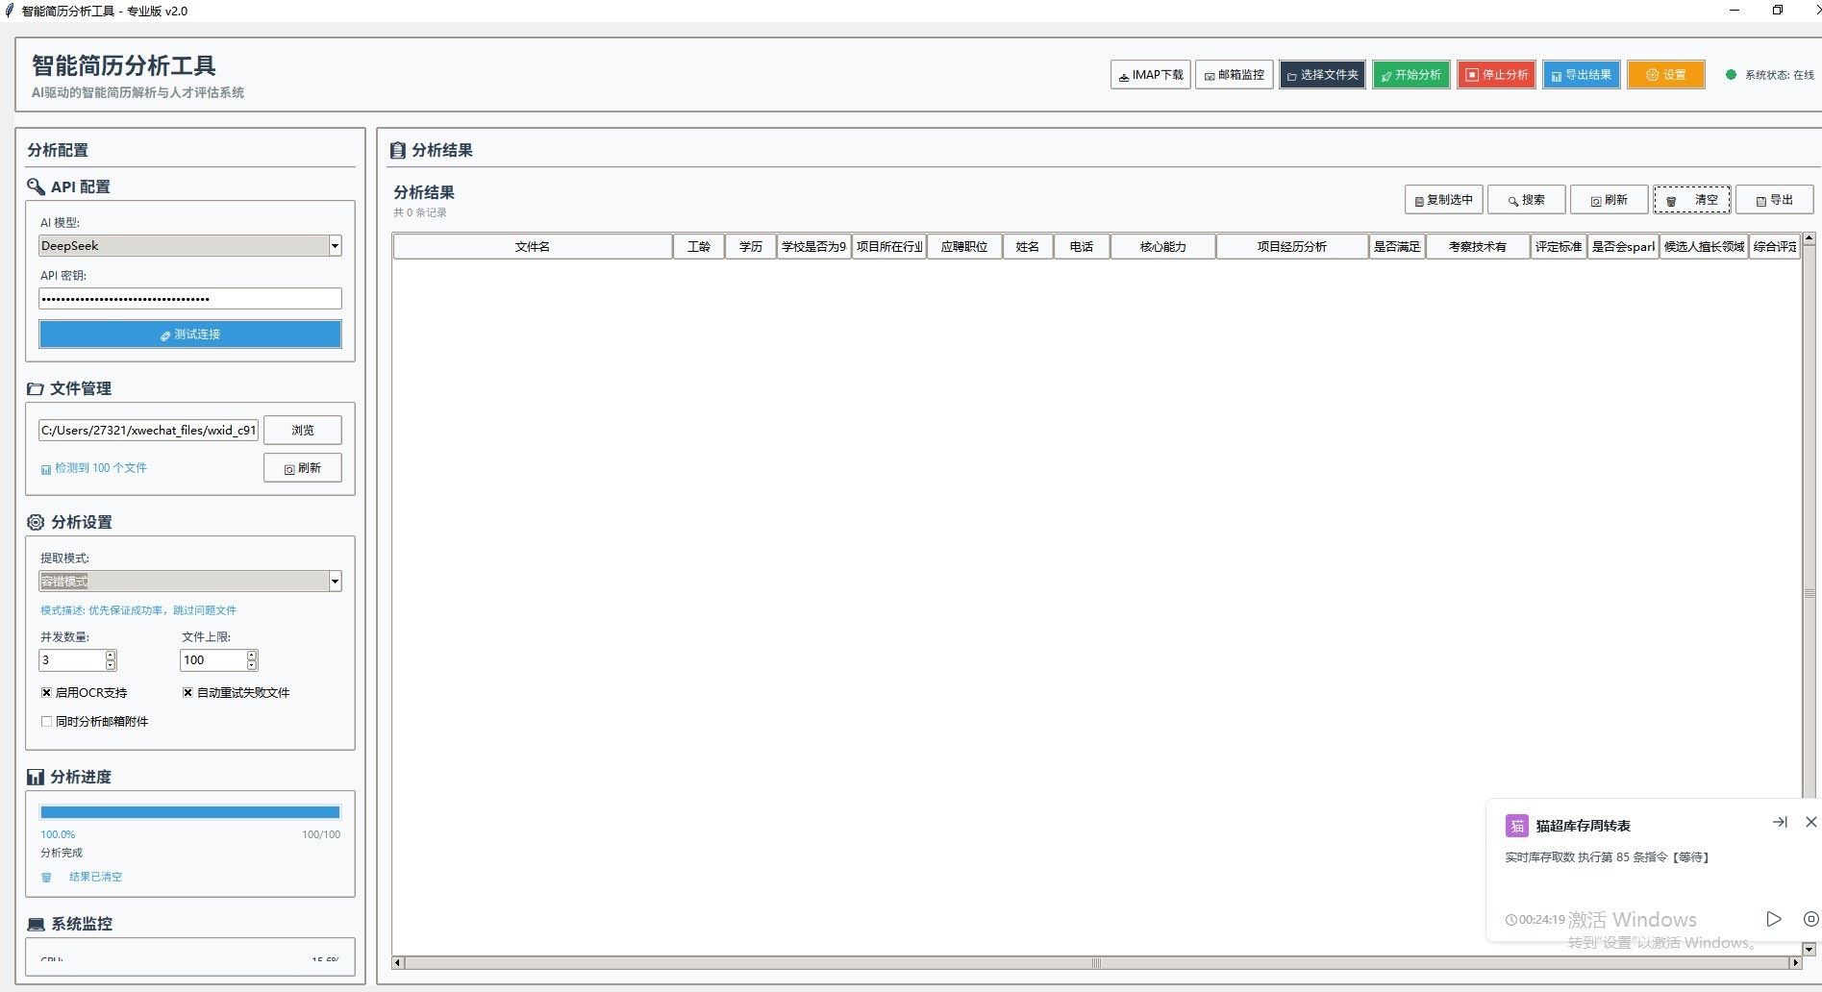
Task: Minimize the 智能简历分析工具 window
Action: click(x=1735, y=11)
